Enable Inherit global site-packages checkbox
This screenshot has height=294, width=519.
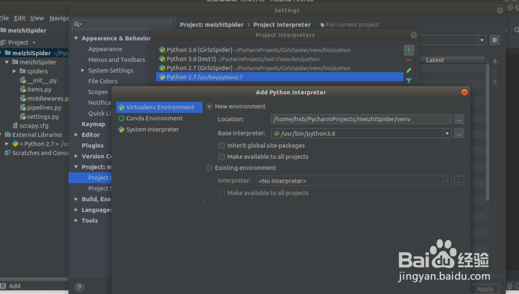[x=222, y=146]
